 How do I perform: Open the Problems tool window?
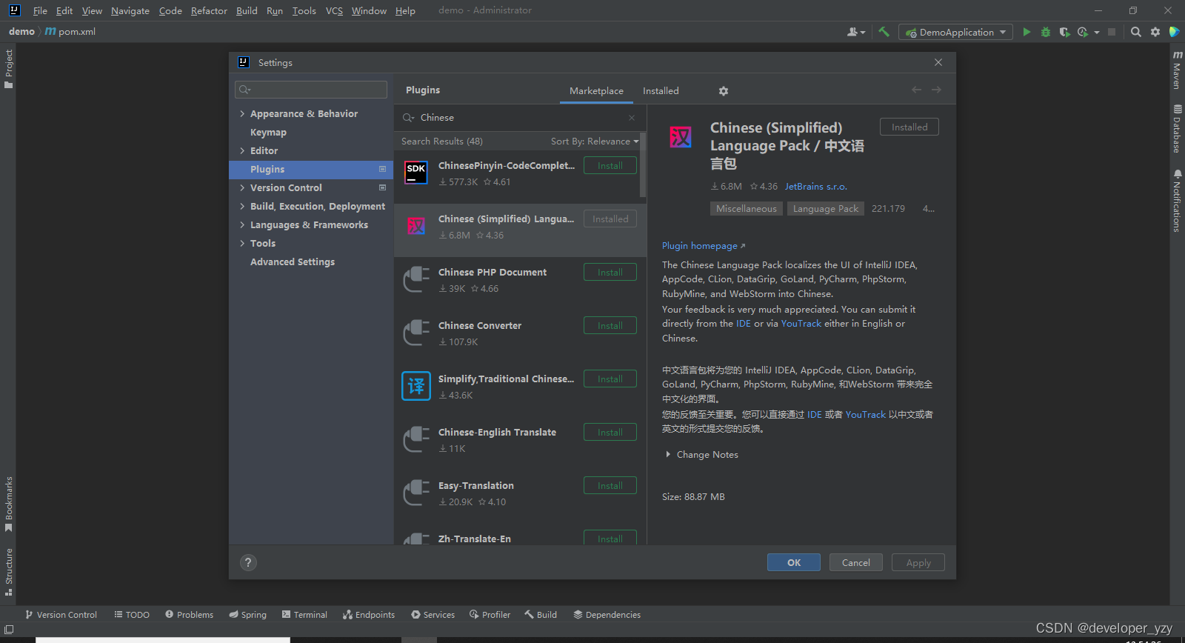point(190,615)
